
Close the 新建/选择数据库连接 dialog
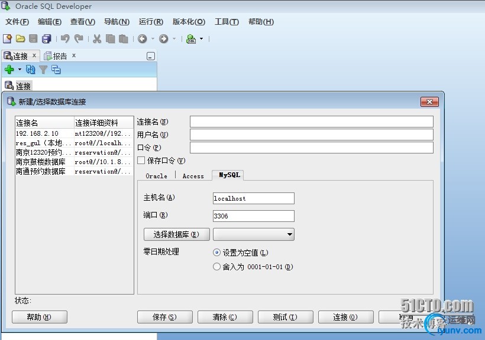tap(429, 102)
